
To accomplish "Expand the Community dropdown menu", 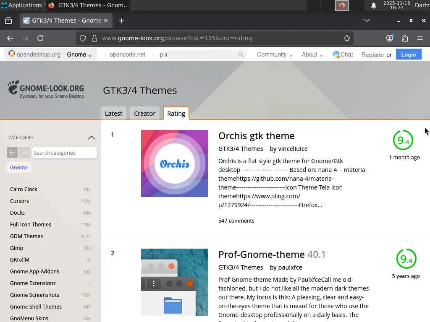I will pyautogui.click(x=275, y=55).
